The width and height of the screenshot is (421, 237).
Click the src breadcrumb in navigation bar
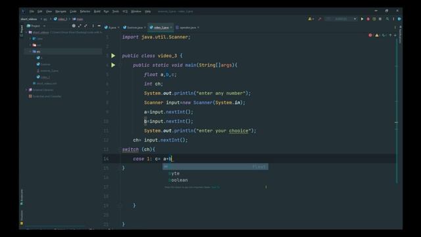pos(45,19)
